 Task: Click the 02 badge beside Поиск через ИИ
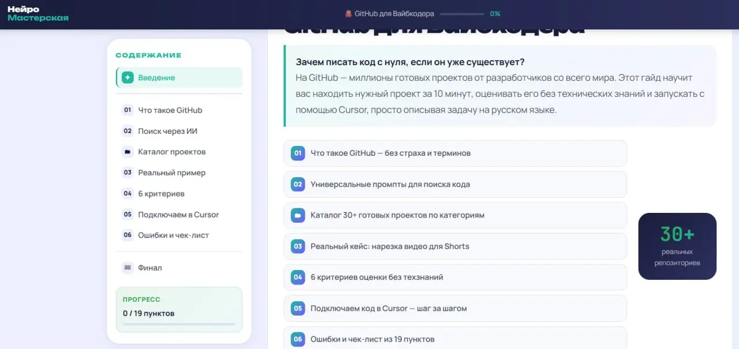128,131
